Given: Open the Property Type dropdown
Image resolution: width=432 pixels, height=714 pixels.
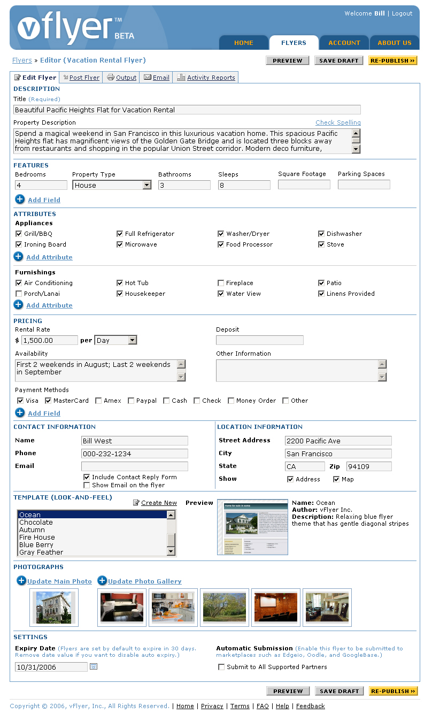Looking at the screenshot, I should 146,185.
